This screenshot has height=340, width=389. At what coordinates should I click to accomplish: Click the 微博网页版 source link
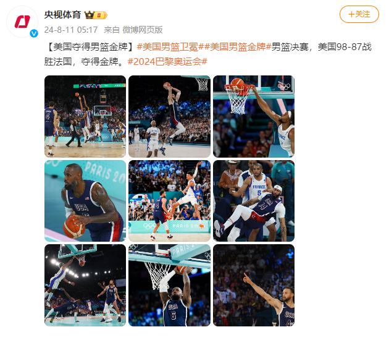tap(143, 30)
